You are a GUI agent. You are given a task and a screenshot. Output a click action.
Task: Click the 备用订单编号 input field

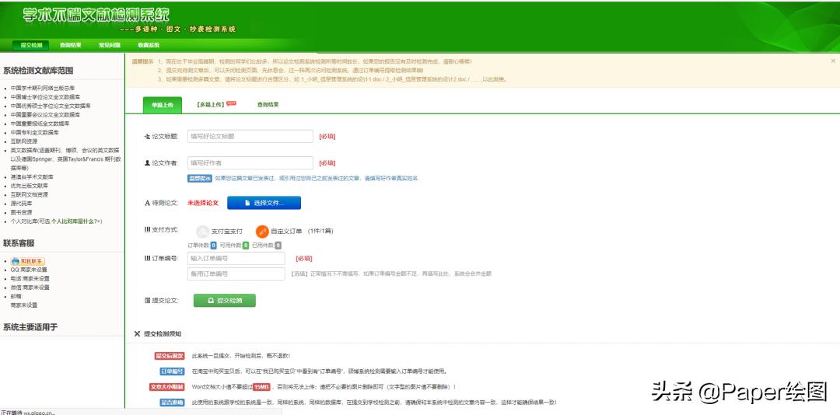point(236,274)
